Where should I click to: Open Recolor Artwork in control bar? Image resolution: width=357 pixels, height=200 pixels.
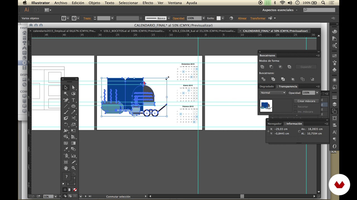(x=231, y=18)
